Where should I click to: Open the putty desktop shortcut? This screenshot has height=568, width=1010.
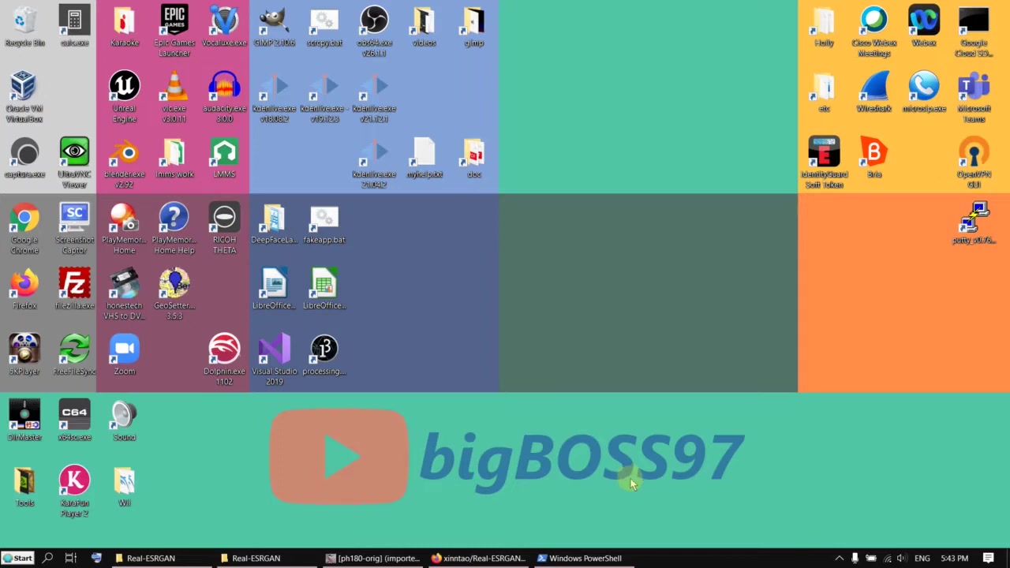pos(974,224)
